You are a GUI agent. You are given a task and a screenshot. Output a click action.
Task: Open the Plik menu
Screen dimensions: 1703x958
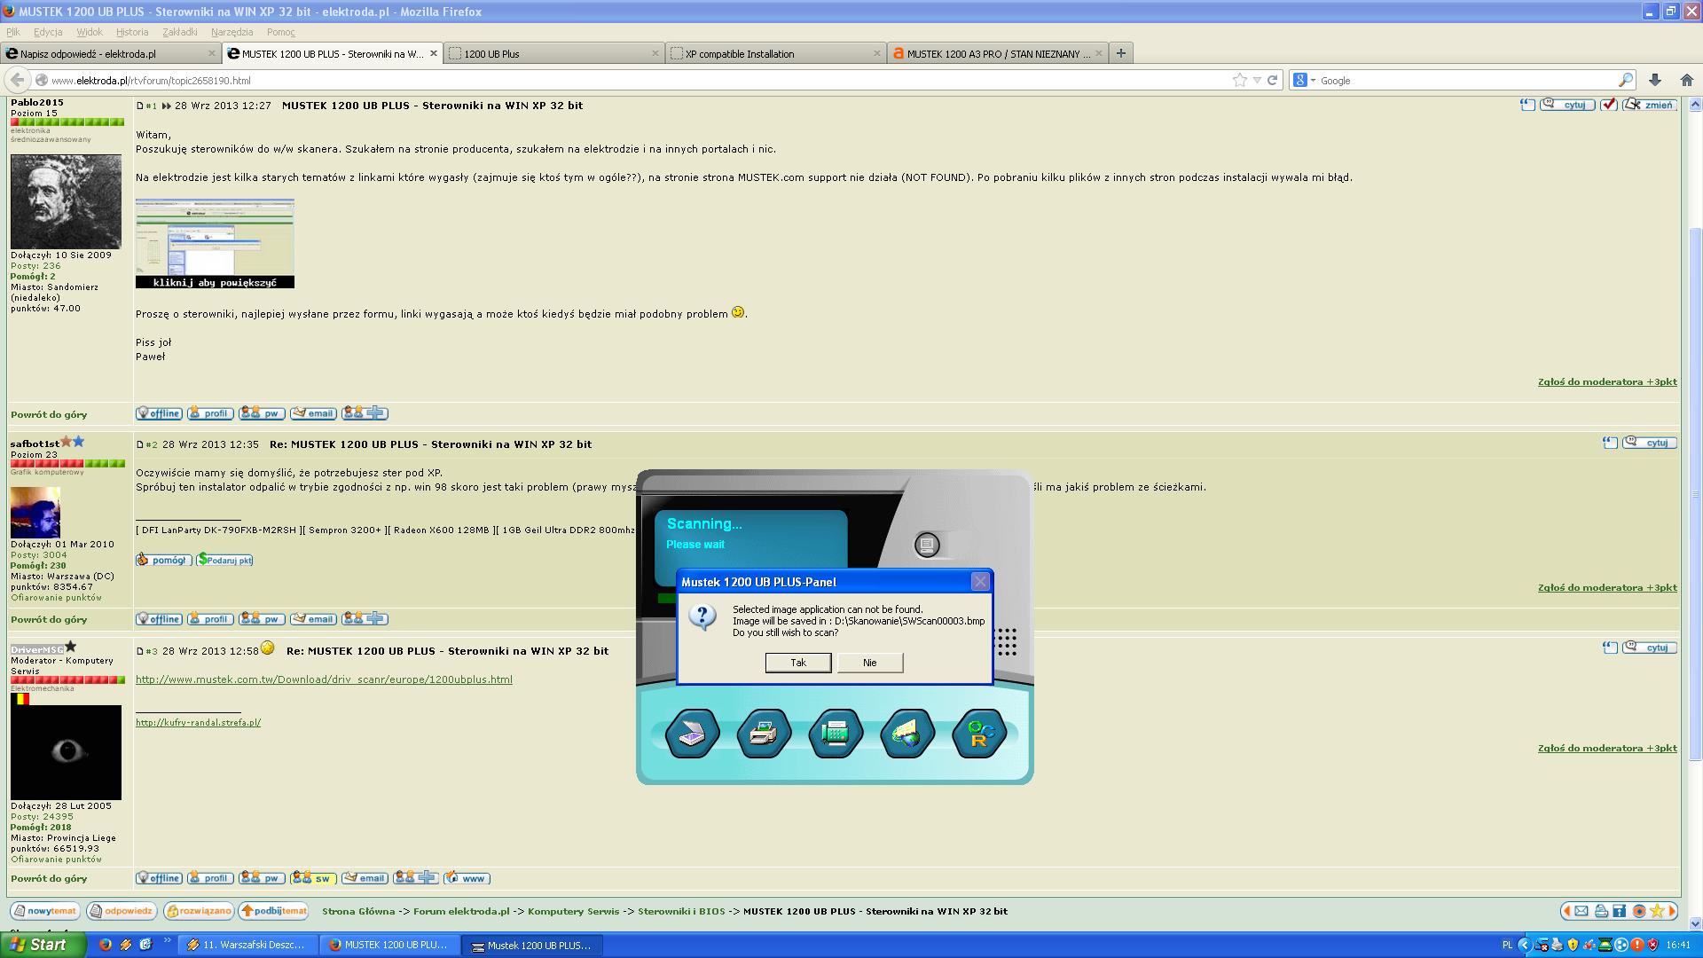coord(13,32)
